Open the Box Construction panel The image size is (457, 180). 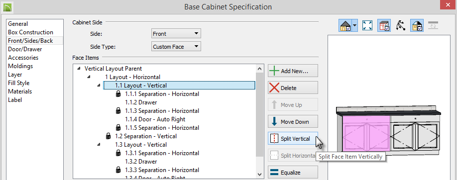tap(30, 32)
